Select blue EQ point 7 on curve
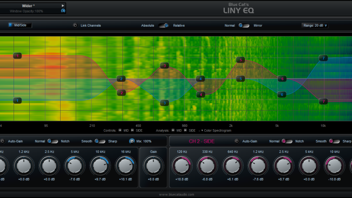This screenshot has height=198, width=352. (x=323, y=58)
